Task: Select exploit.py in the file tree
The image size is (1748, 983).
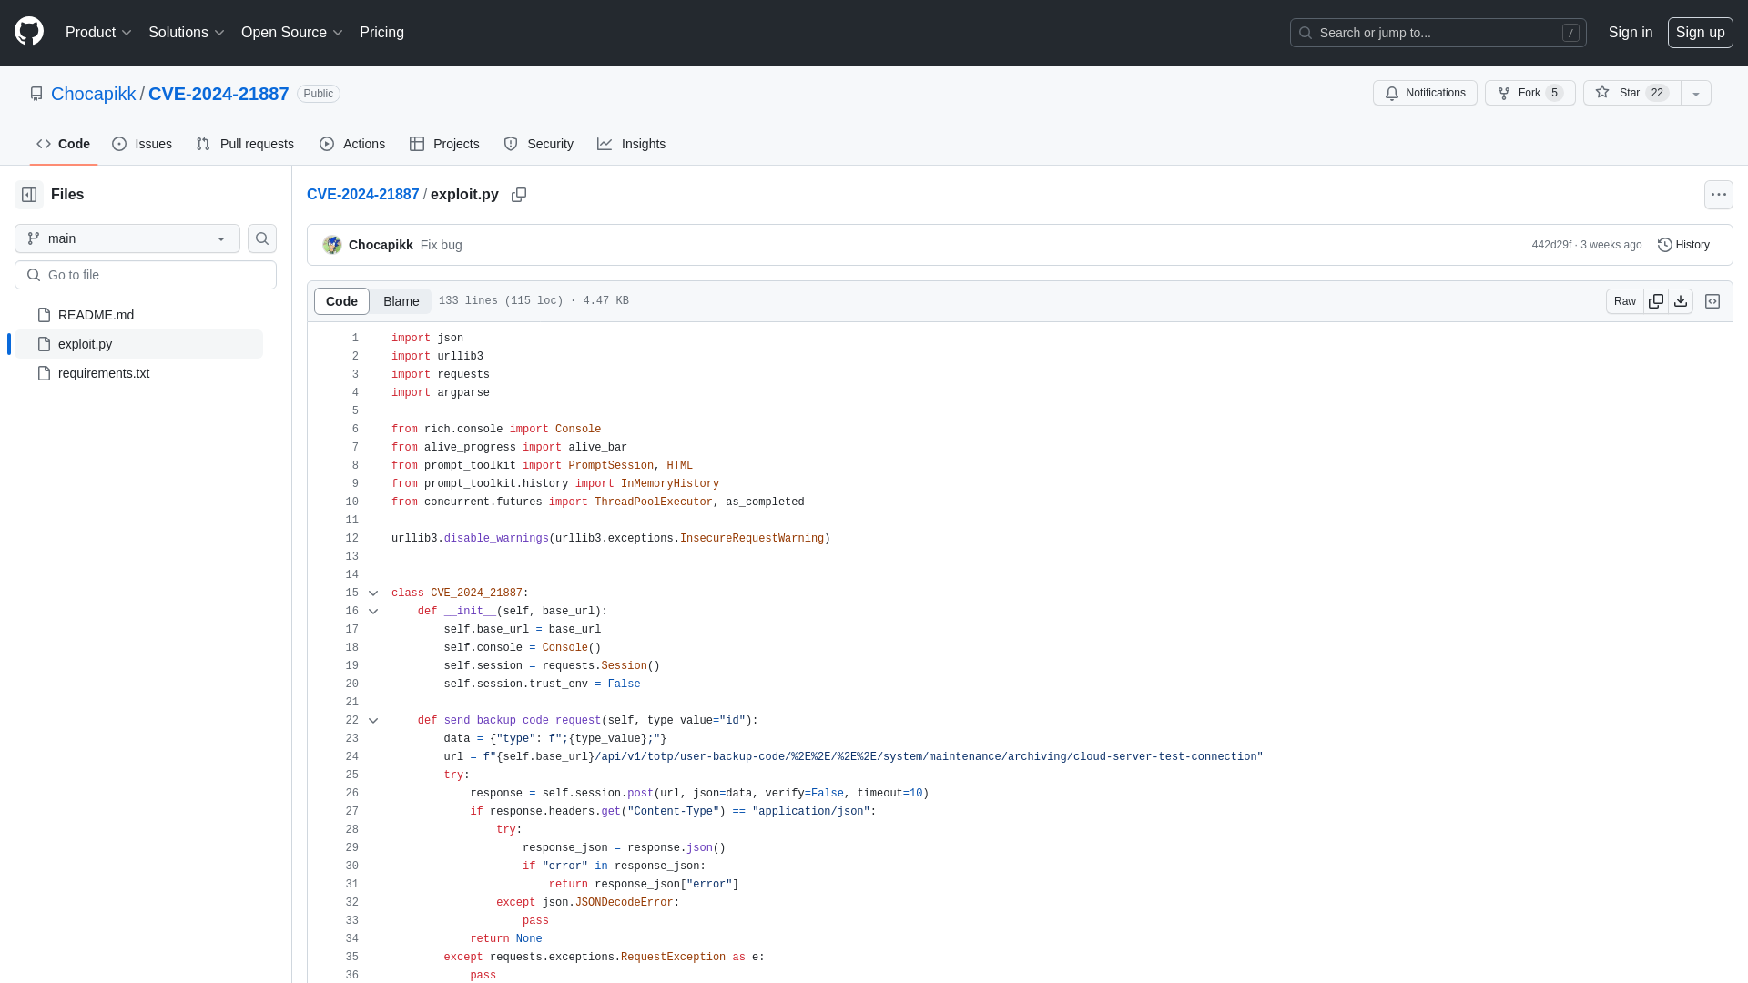Action: click(x=138, y=344)
